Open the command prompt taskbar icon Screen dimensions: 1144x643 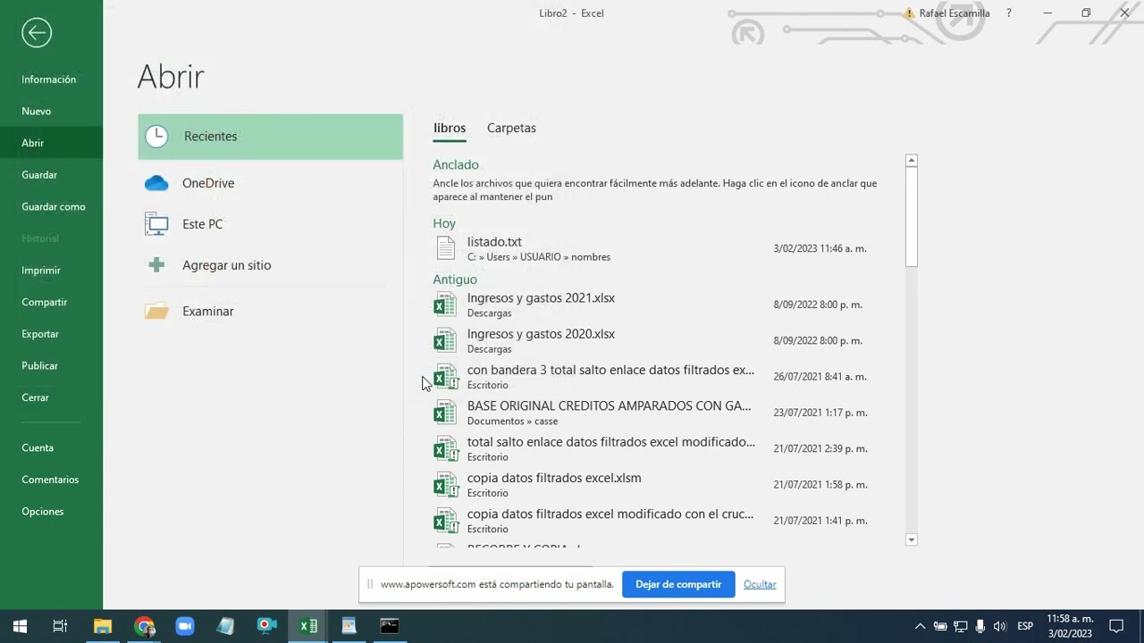coord(389,626)
